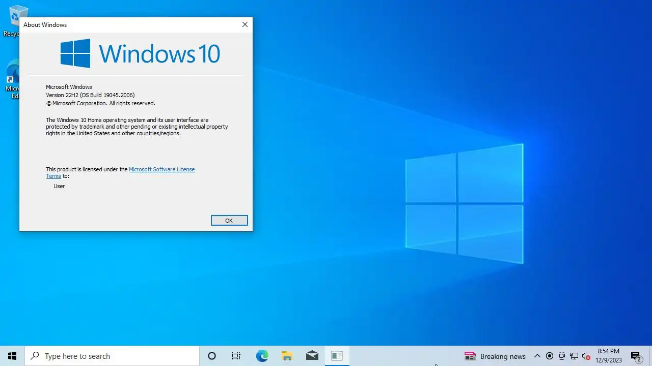Viewport: 652px width, 366px height.
Task: Click the taskbar search box
Action: pos(112,356)
